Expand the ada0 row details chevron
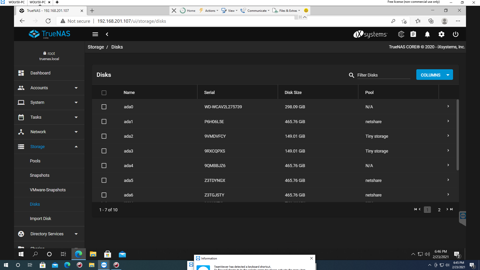The width and height of the screenshot is (480, 270). click(x=448, y=106)
